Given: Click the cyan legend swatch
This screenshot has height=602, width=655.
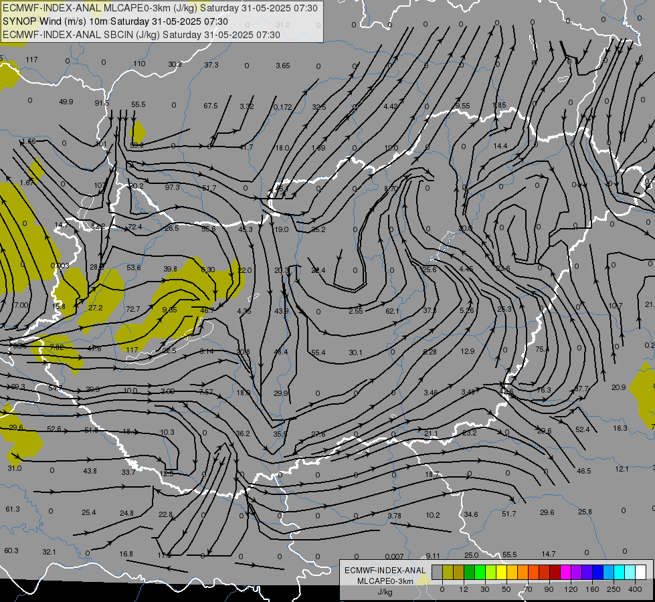Looking at the screenshot, I should 619,572.
